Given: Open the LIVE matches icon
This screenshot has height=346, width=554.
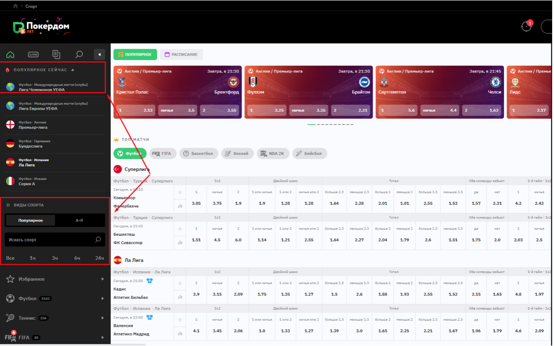Looking at the screenshot, I should (x=33, y=55).
